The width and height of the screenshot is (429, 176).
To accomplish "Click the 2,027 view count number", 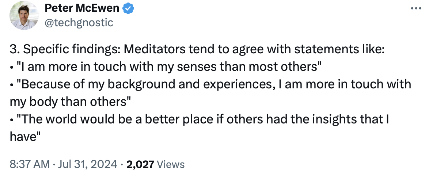I will pyautogui.click(x=140, y=164).
